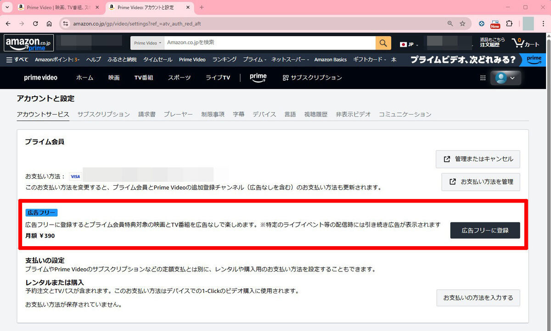Select the デバイス tab
The image size is (551, 331).
[x=264, y=114]
